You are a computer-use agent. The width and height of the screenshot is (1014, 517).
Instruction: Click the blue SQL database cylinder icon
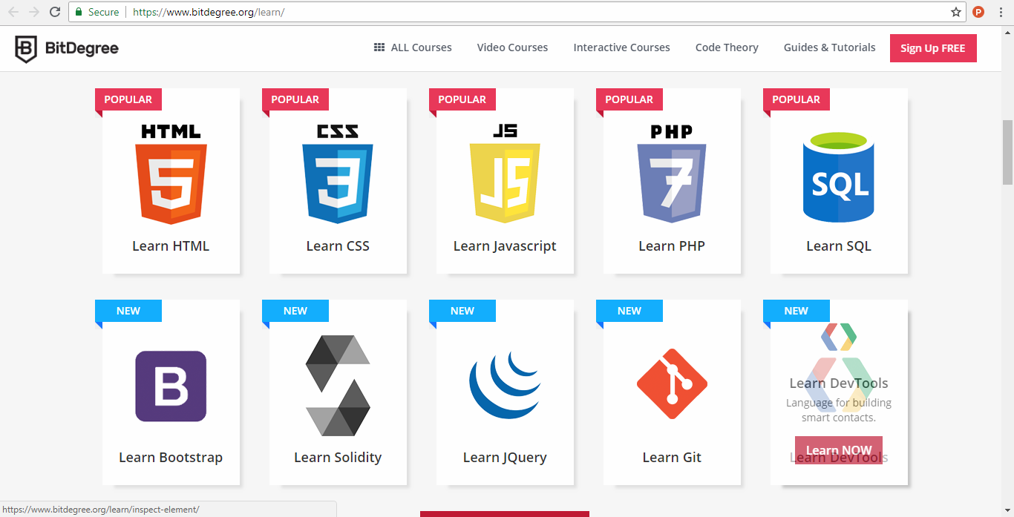coord(839,177)
